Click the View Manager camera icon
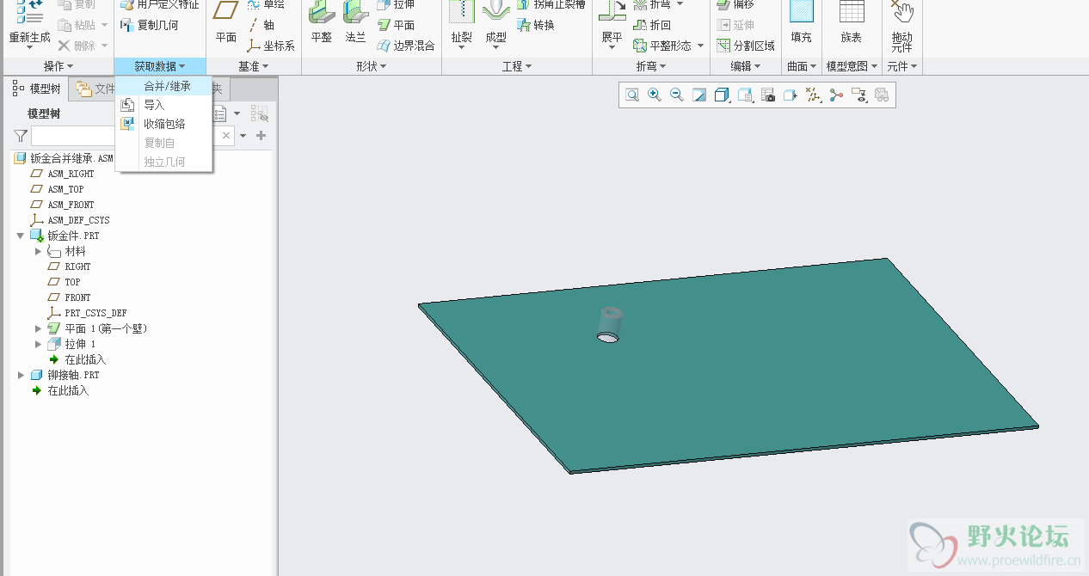 768,95
